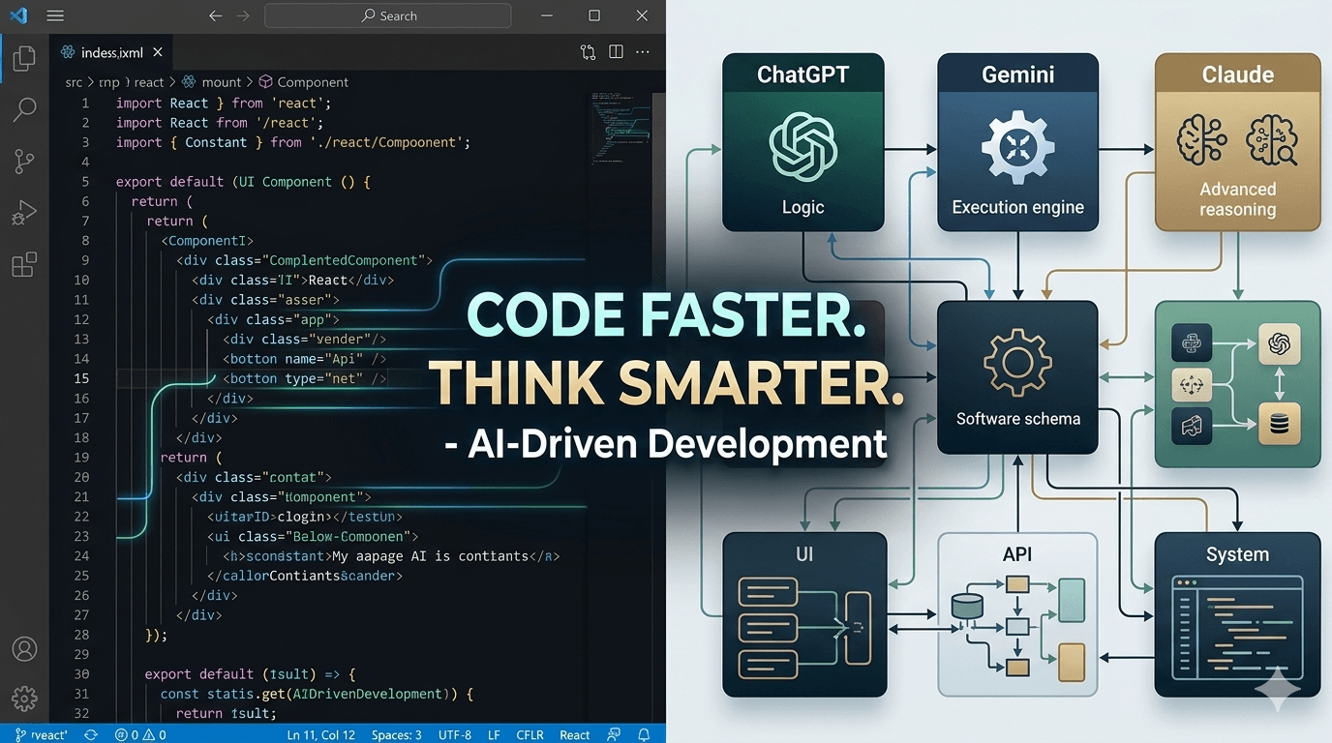Click the code text "import { Constant } from"
Viewport: 1332px width, 743px height.
tap(207, 142)
